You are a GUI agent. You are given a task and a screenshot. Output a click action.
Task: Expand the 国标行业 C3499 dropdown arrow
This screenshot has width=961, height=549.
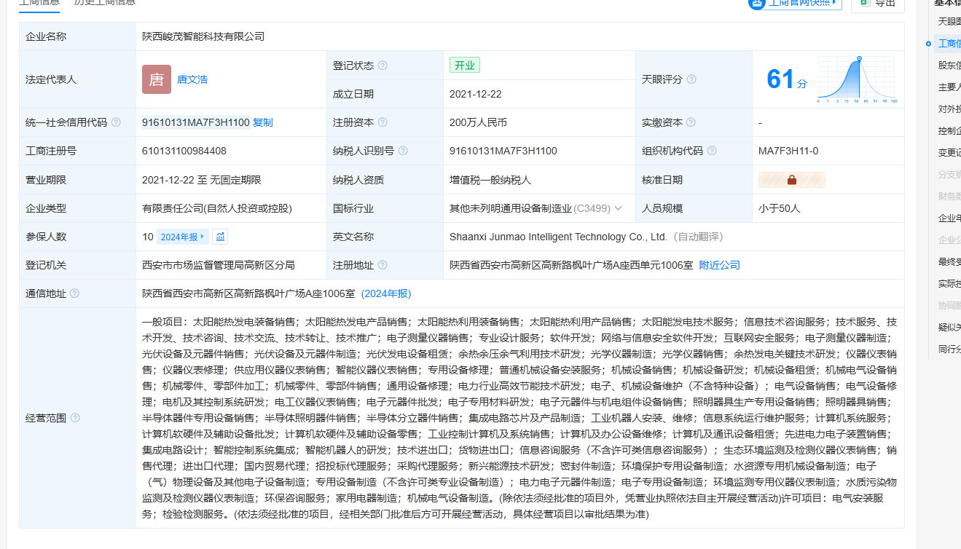[619, 208]
